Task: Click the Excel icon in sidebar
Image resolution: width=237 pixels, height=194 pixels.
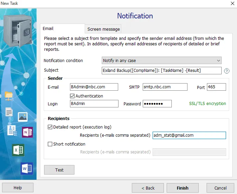Action: point(18,150)
